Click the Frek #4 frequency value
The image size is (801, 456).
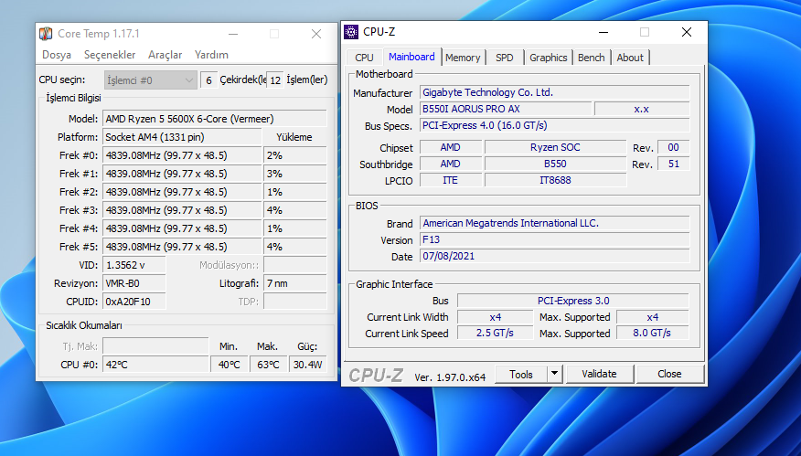(x=182, y=228)
